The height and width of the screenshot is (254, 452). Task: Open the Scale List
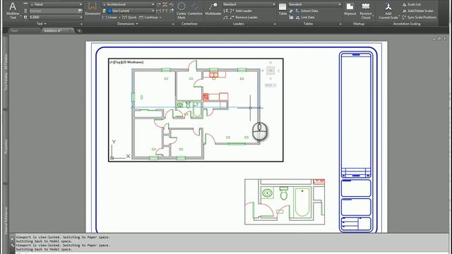point(411,5)
